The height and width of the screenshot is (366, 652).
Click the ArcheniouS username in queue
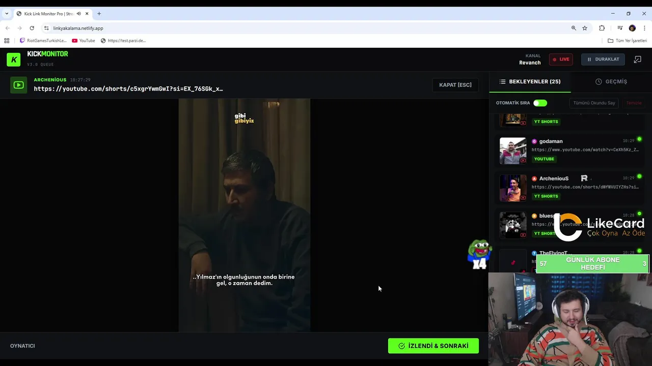(x=554, y=178)
